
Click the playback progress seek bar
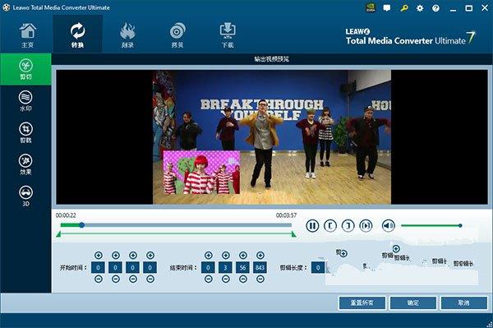pos(176,225)
